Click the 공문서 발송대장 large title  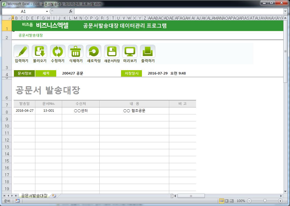click(48, 90)
